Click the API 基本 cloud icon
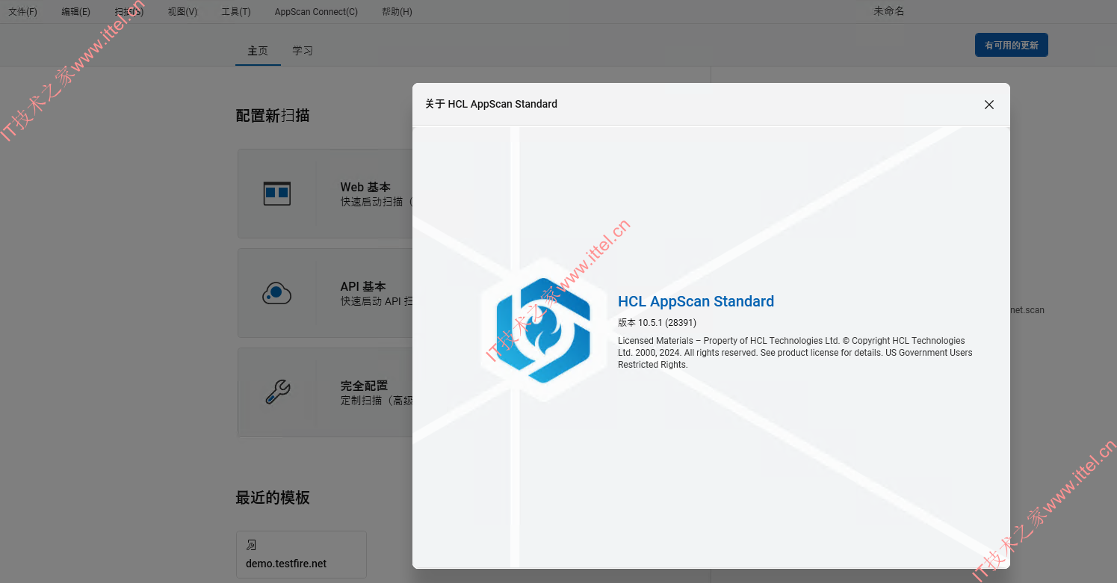This screenshot has height=583, width=1117. (277, 293)
